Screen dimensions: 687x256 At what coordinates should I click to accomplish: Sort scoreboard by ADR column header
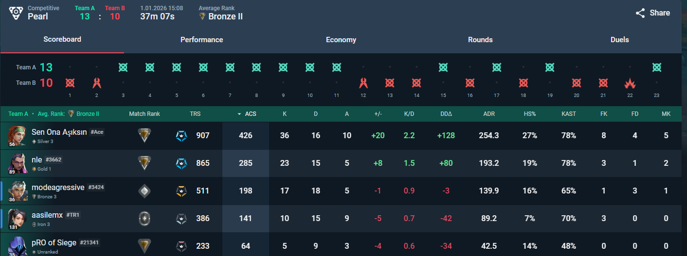pyautogui.click(x=489, y=114)
